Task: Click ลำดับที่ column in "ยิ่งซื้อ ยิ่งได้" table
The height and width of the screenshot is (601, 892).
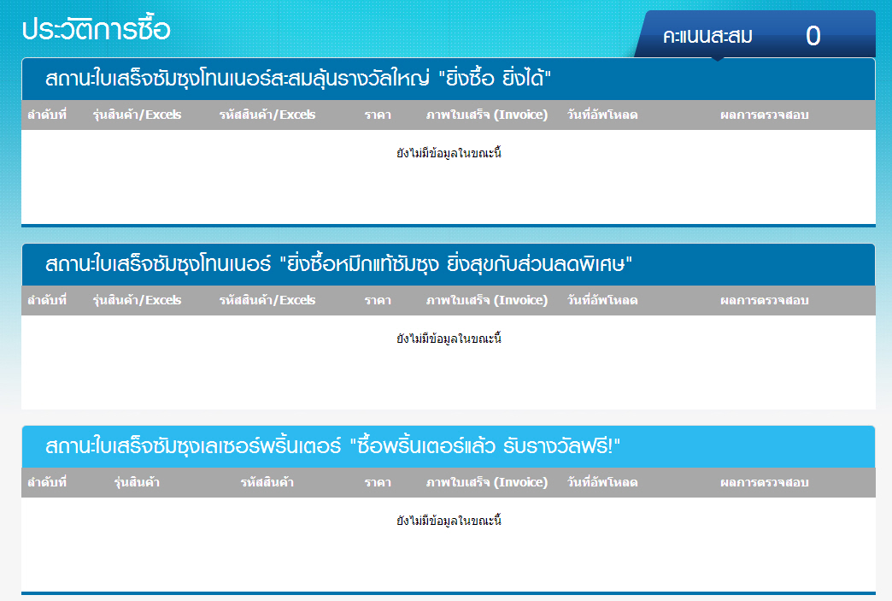Action: click(x=47, y=115)
